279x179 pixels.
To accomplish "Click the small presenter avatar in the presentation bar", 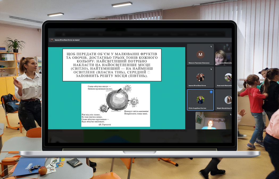I will coord(52,40).
